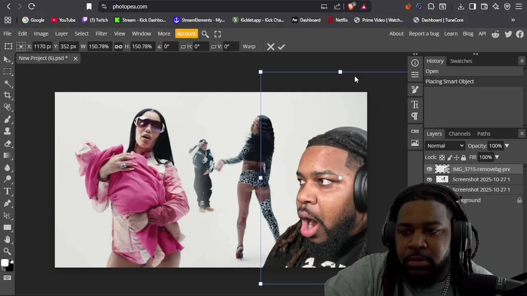Open the Blog link
The width and height of the screenshot is (527, 296).
point(468,34)
